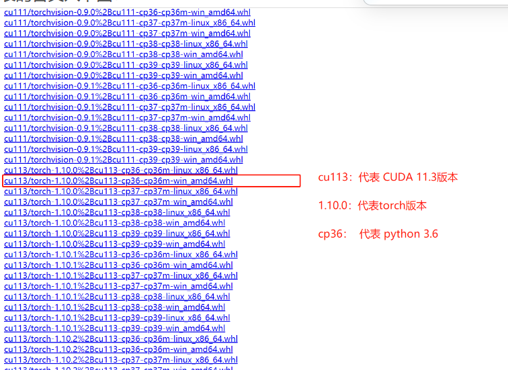Open cu113 torch-1.10.0 cp36 linux_x86_64 link

[x=121, y=171]
